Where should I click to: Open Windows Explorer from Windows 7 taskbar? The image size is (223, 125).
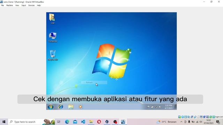tap(71, 107)
